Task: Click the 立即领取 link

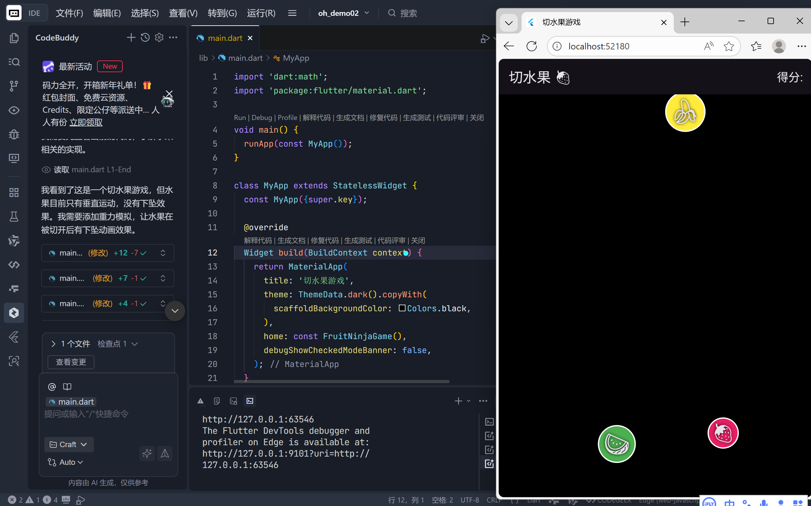Action: [x=86, y=123]
